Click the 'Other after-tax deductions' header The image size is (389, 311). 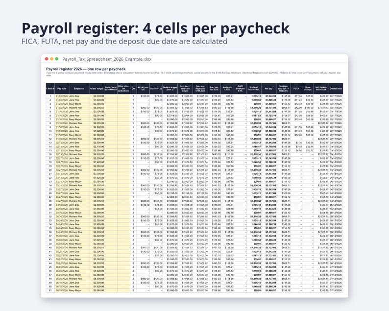(123, 89)
